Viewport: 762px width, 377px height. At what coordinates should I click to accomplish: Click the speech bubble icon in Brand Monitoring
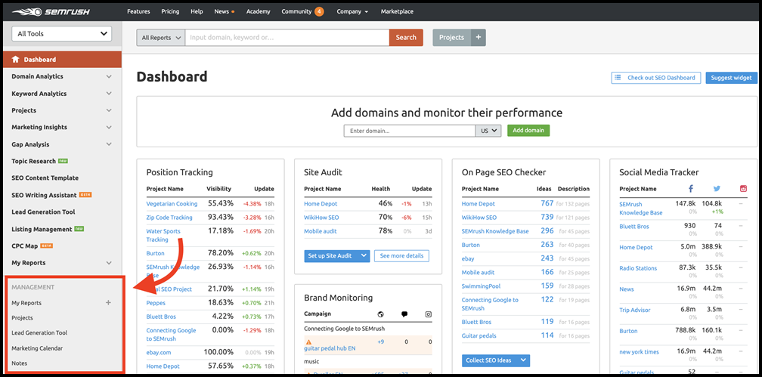point(404,314)
